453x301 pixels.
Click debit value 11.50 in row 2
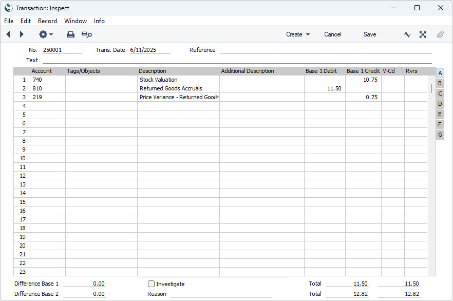pos(334,88)
